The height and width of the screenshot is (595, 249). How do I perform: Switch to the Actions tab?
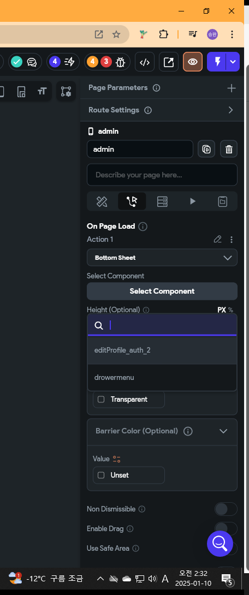tap(132, 201)
